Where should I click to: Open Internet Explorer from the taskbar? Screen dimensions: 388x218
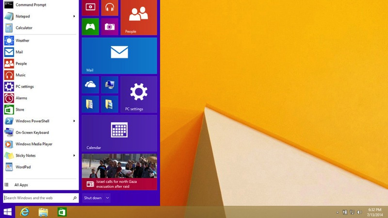(x=25, y=212)
